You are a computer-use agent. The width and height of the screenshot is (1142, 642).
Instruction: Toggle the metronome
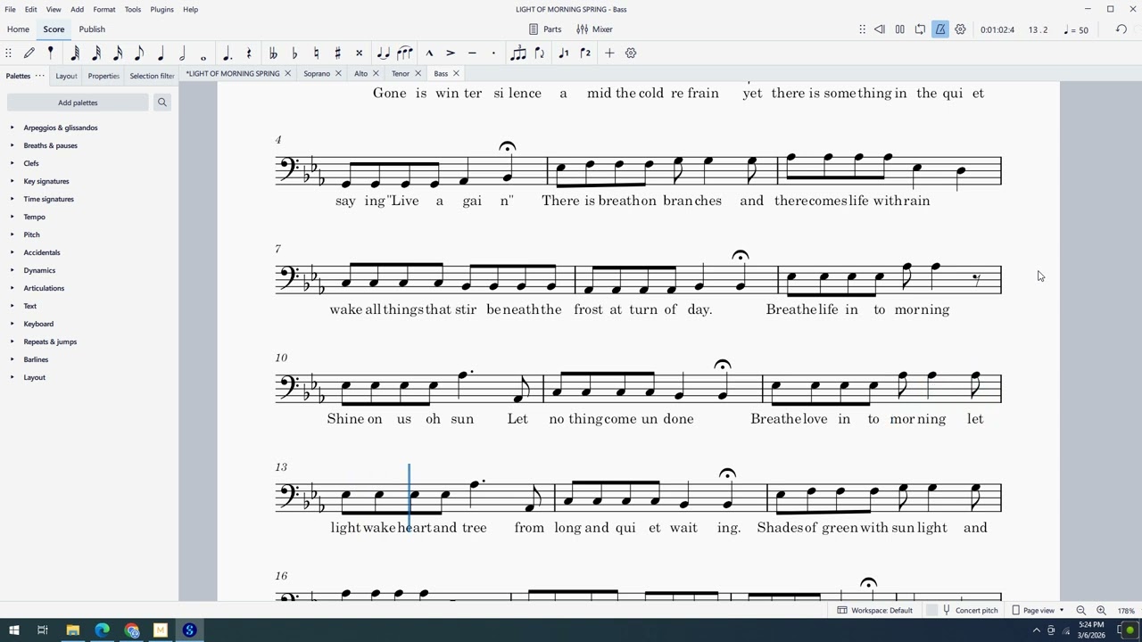click(x=940, y=29)
